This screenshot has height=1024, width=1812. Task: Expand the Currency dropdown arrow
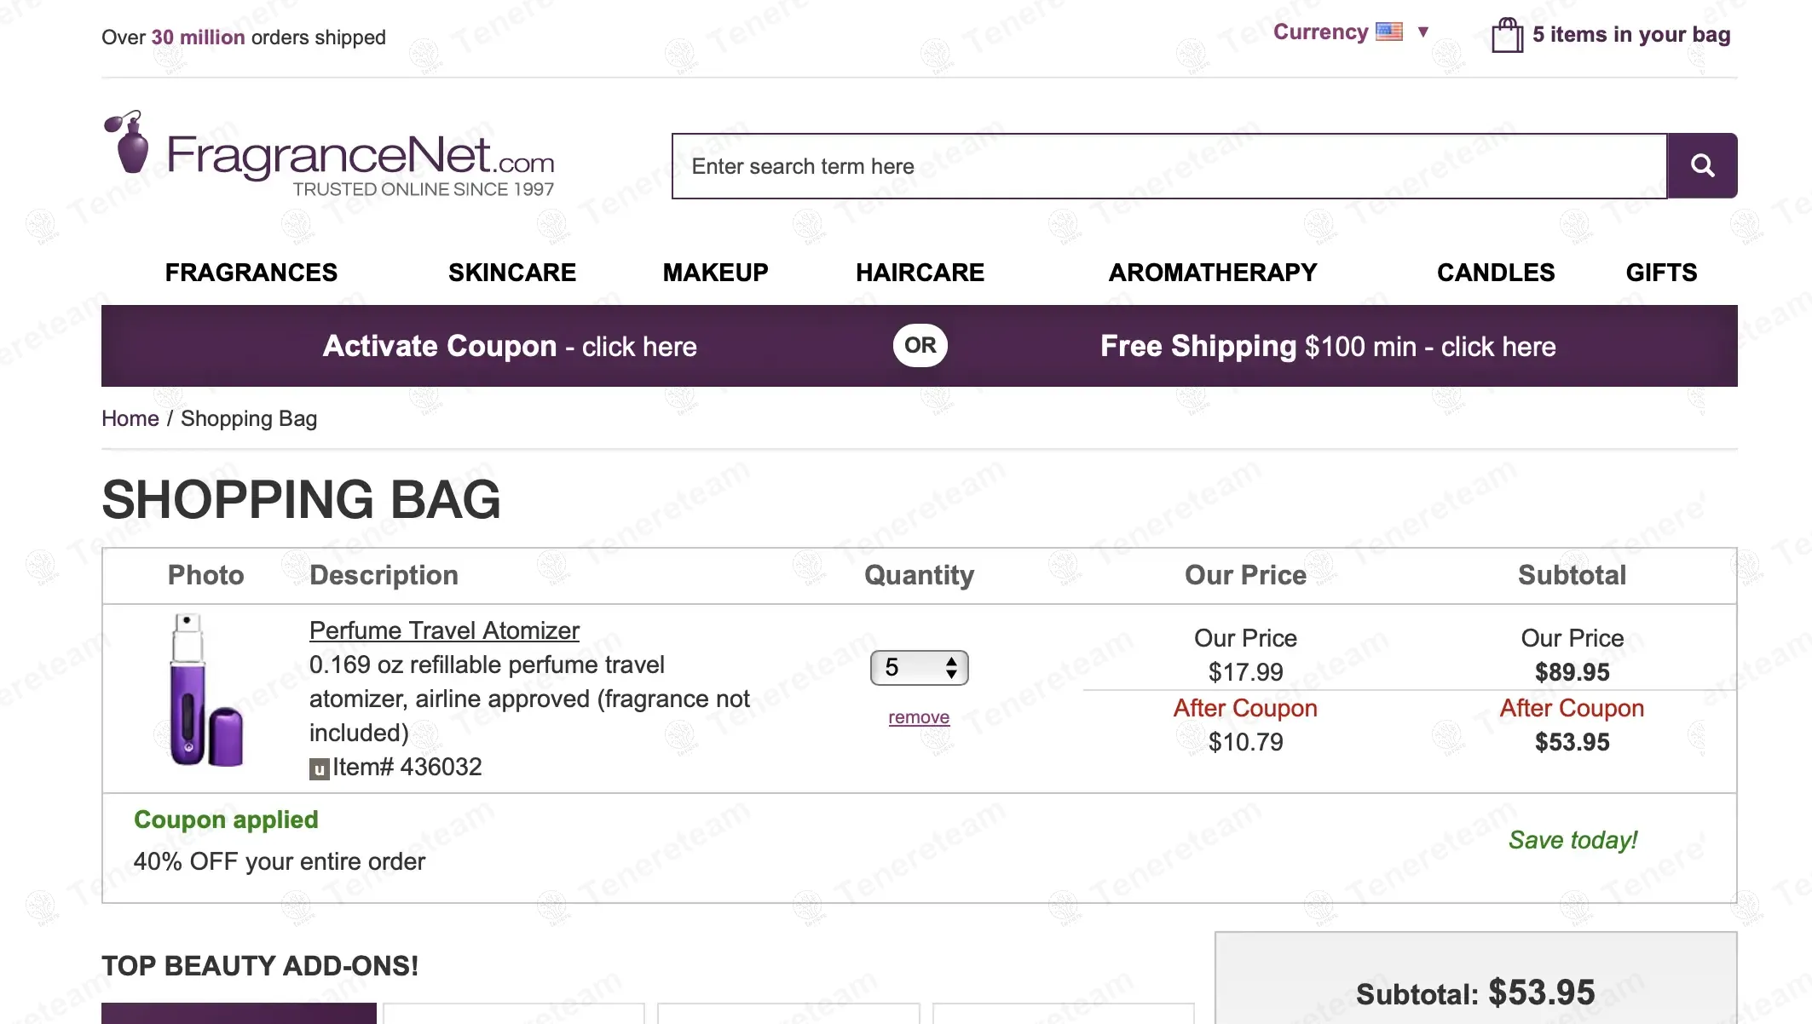[1424, 32]
